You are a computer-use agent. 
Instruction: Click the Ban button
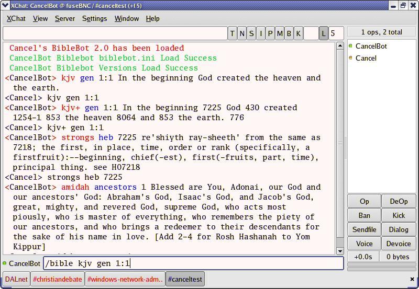(364, 215)
